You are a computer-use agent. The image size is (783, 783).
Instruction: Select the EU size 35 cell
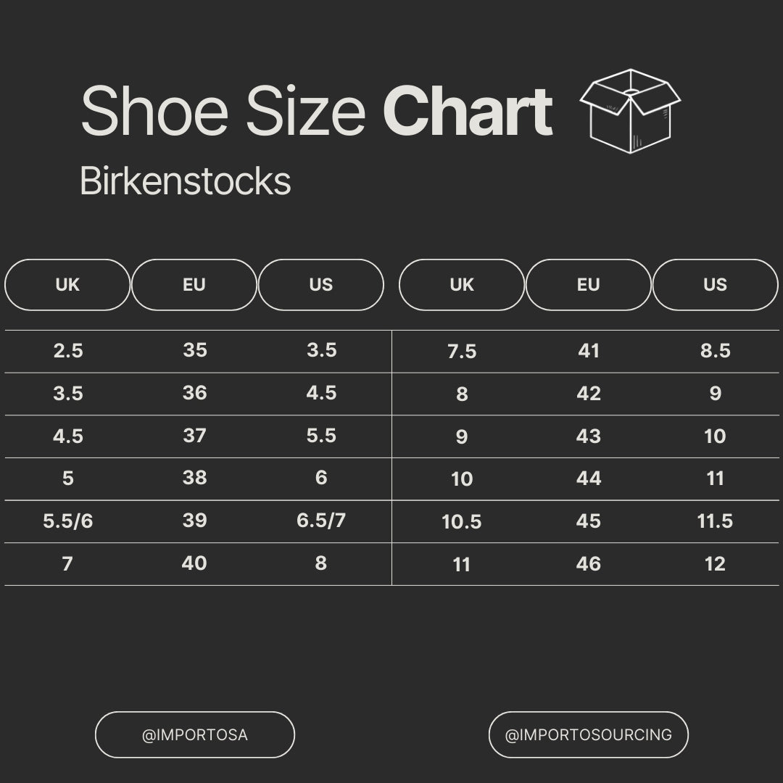[195, 350]
